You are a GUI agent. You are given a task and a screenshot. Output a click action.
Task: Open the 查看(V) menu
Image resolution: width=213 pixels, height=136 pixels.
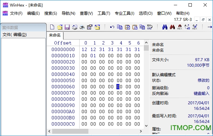pos(86,13)
